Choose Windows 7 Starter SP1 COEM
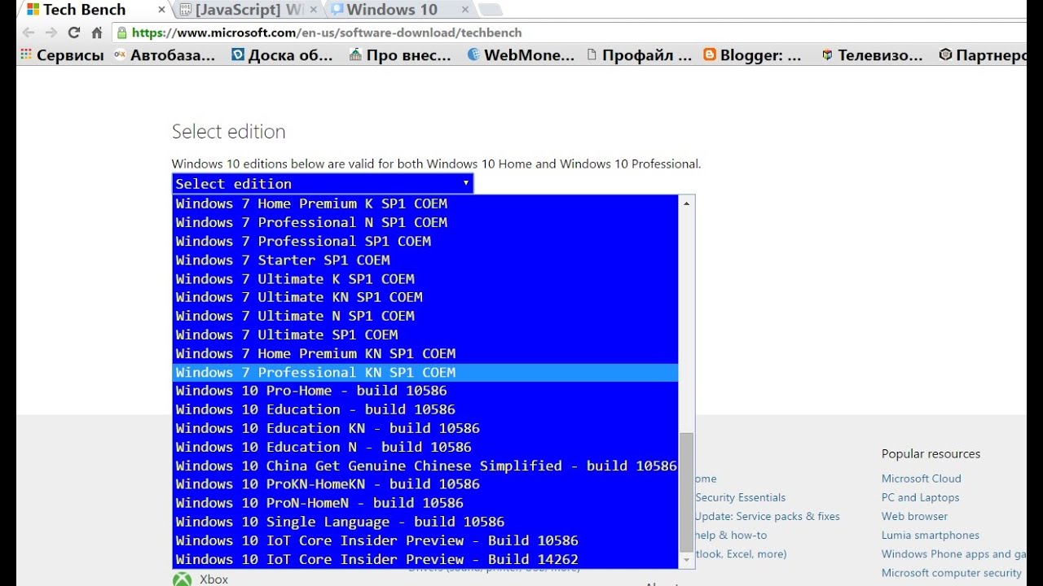1043x586 pixels. pos(425,260)
